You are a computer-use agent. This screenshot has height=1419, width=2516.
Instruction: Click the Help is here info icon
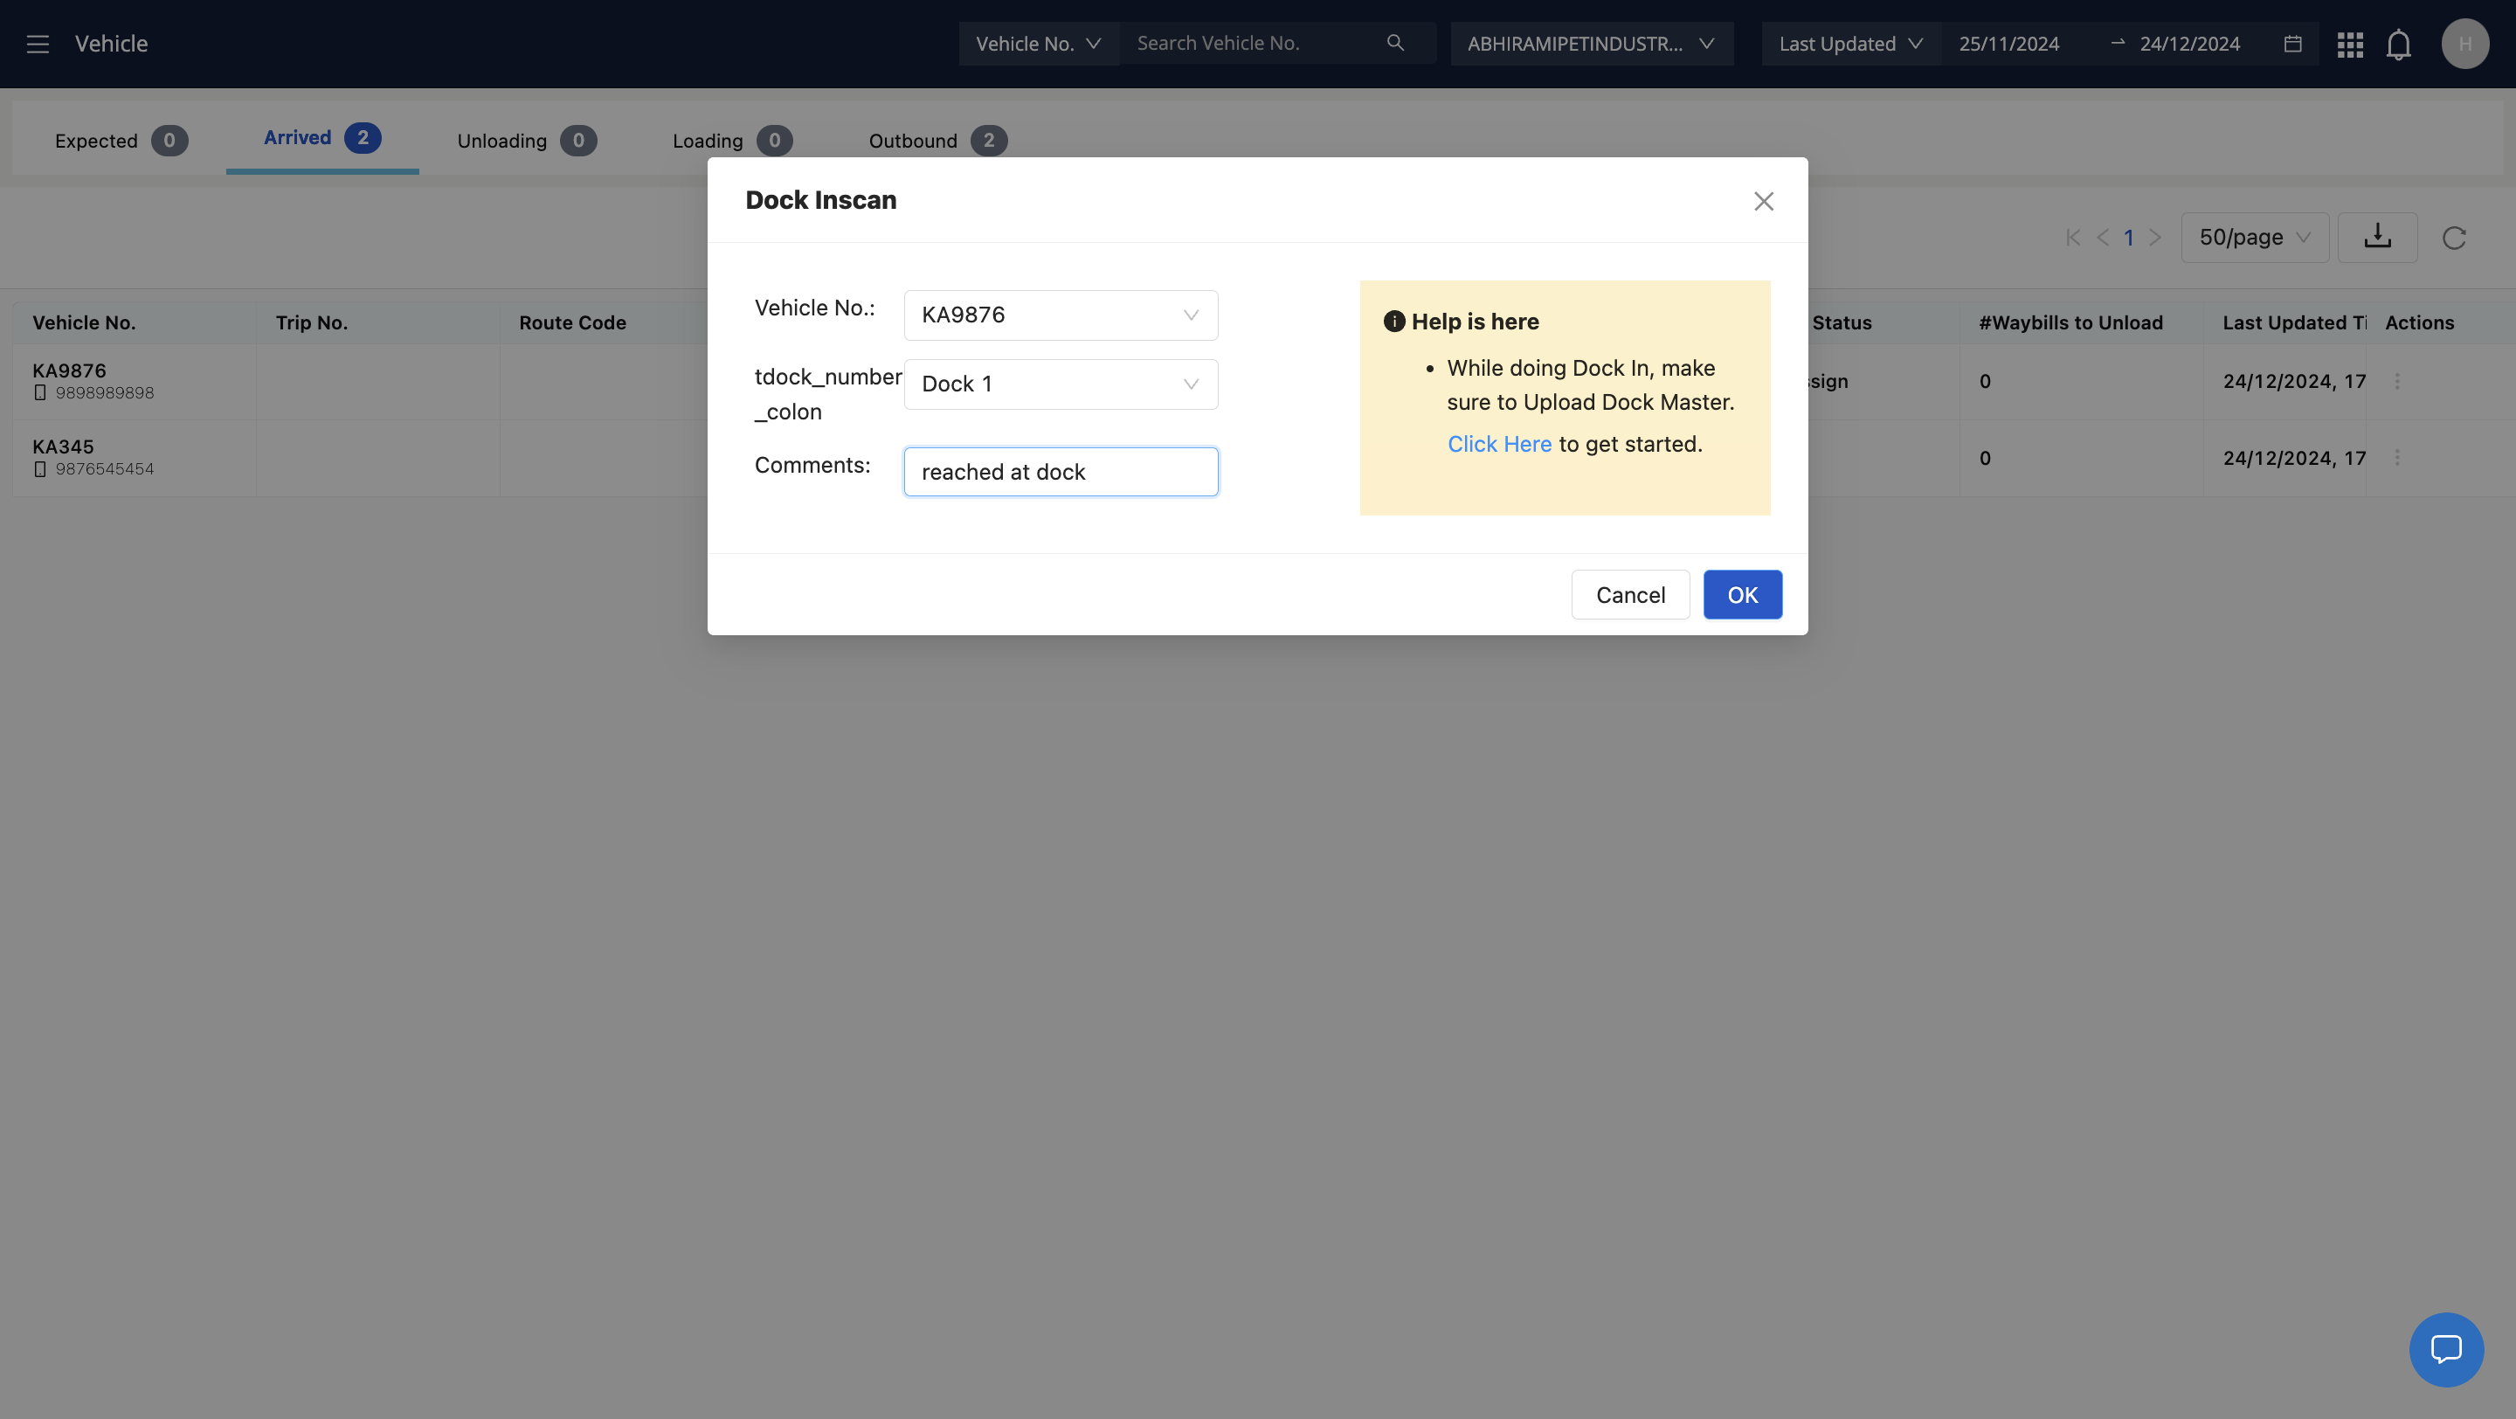(x=1393, y=322)
